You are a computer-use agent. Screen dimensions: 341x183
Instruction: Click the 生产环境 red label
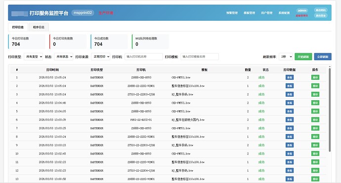click(106, 13)
